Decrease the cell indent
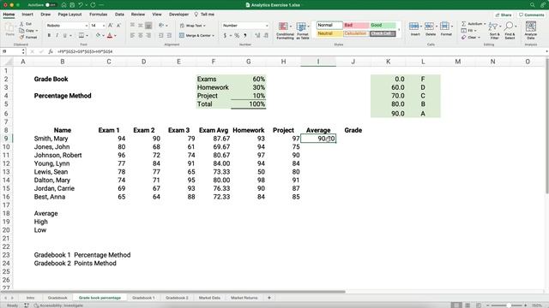Screen dimensions: 549x308 coord(161,35)
